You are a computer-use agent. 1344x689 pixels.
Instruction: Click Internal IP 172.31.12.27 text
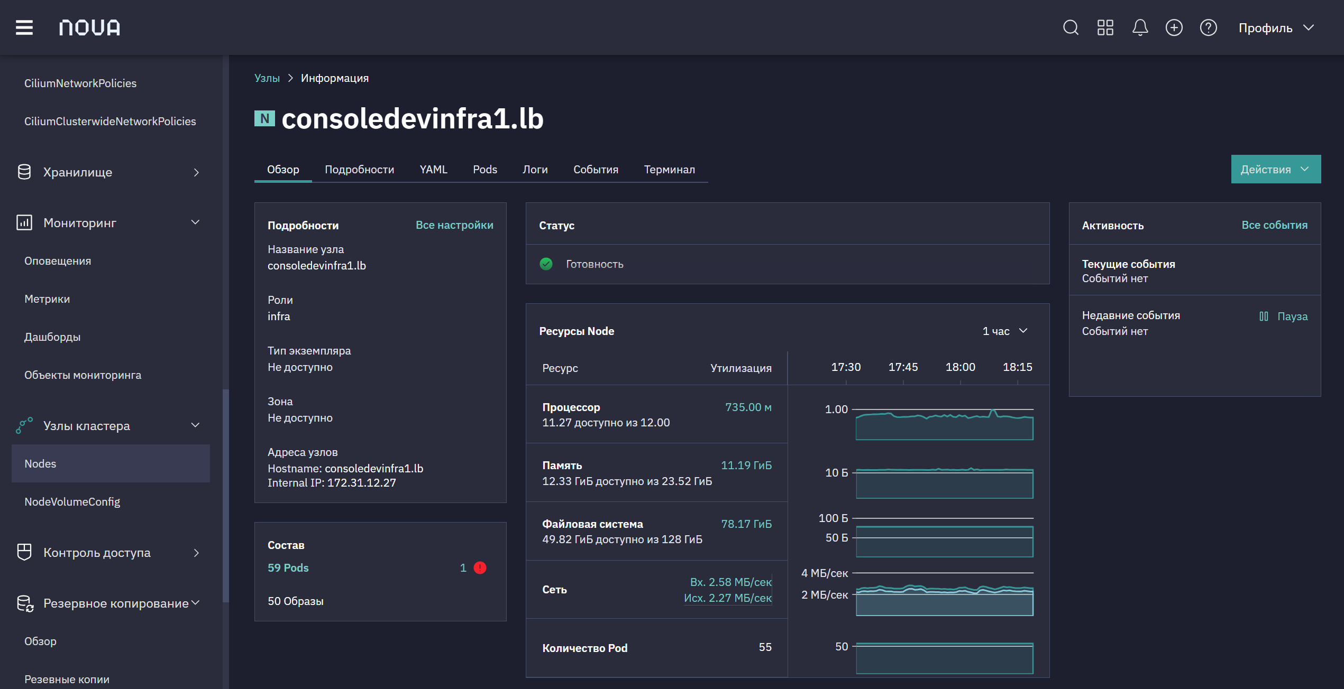tap(332, 482)
